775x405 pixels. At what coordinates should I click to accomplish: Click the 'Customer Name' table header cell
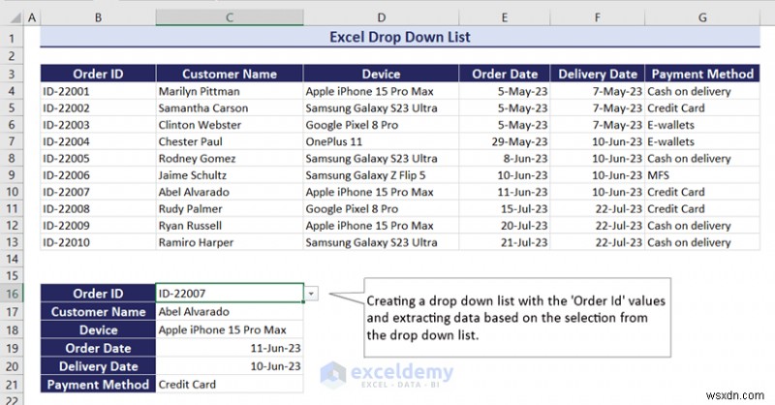(230, 74)
